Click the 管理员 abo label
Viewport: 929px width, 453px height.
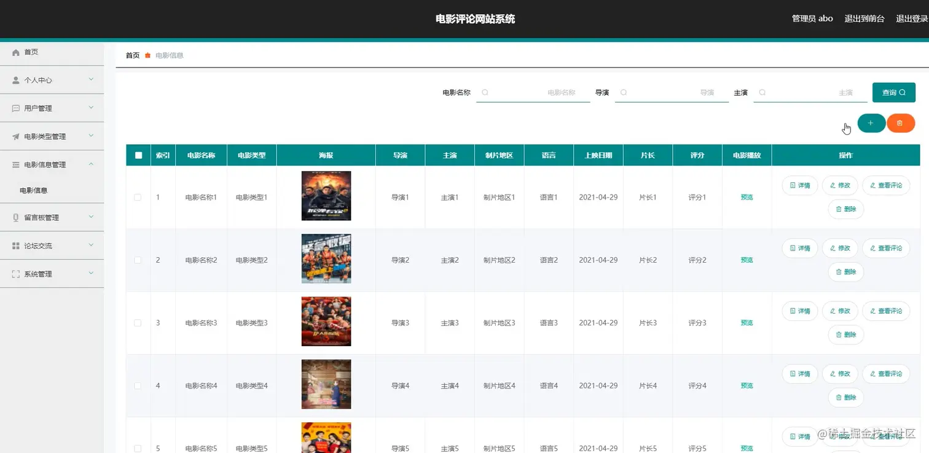[812, 19]
